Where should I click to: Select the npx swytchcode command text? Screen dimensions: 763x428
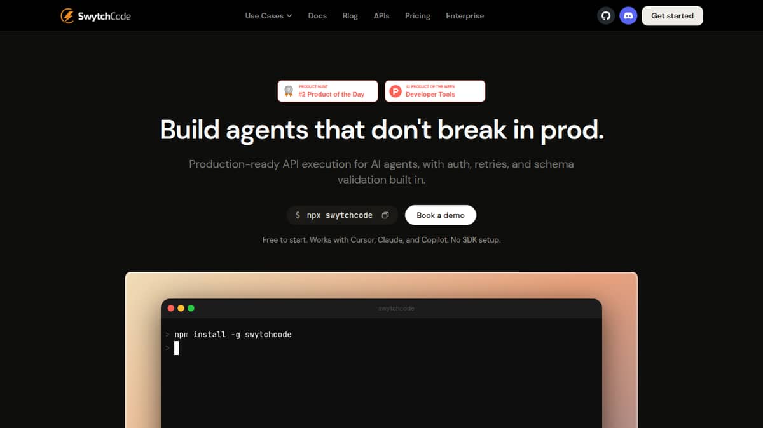(x=340, y=215)
